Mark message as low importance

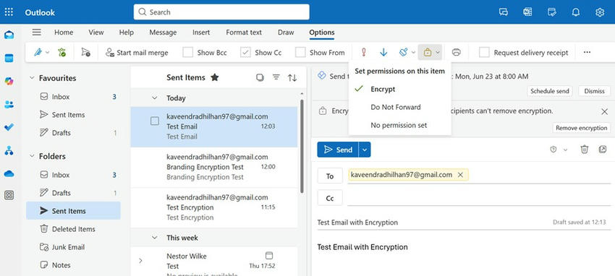(x=383, y=52)
